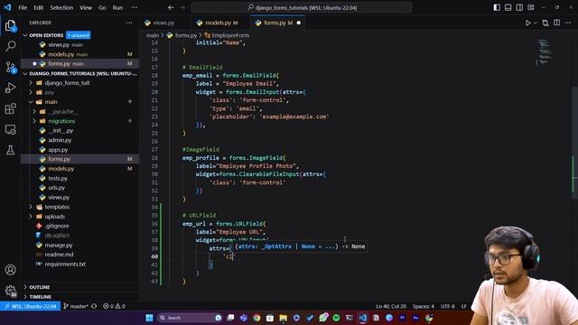This screenshot has width=578, height=325.
Task: Collapse DJANGO_FORMS_TUTORIALS workspace section
Action: point(25,74)
